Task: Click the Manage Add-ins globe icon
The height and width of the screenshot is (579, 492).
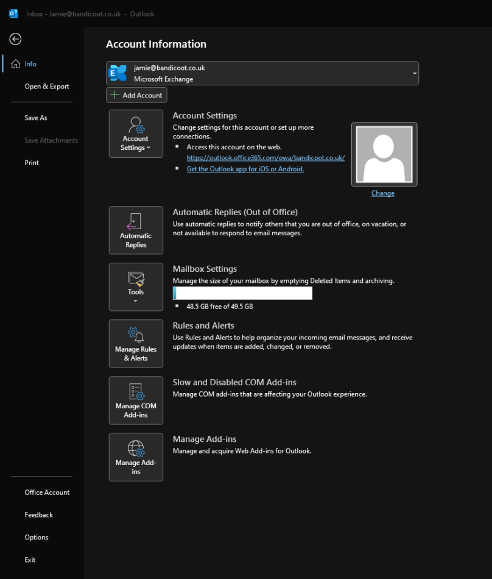Action: pos(135,447)
